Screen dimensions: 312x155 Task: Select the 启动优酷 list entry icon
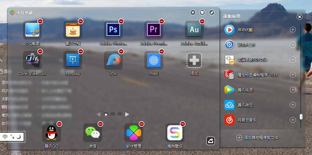coord(229,29)
